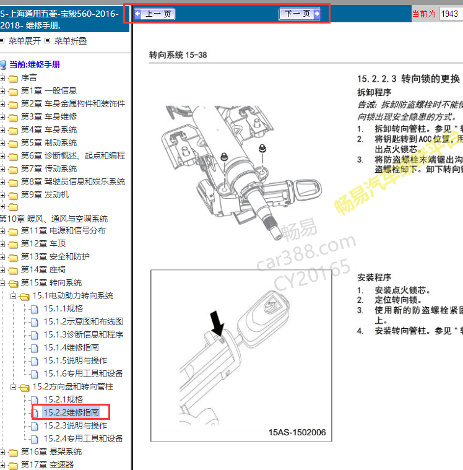The width and height of the screenshot is (463, 470).
Task: Click page icon of 15.1.1规格
Action: pyautogui.click(x=35, y=309)
